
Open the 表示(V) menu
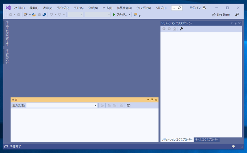pyautogui.click(x=48, y=8)
